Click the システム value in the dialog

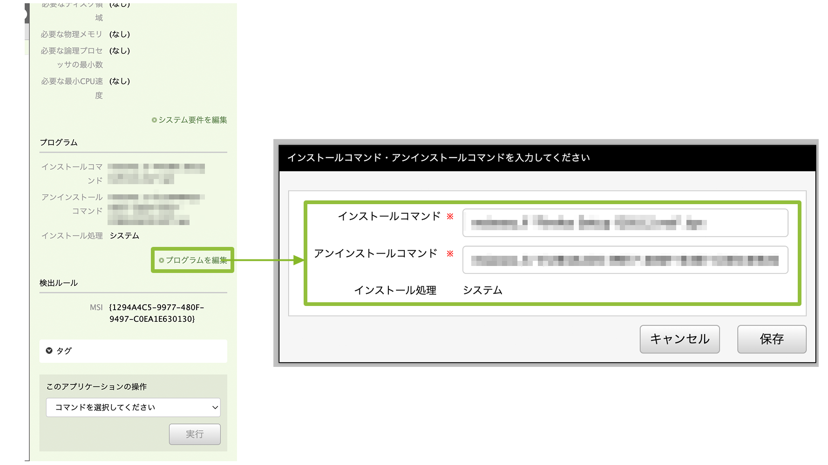click(x=482, y=290)
